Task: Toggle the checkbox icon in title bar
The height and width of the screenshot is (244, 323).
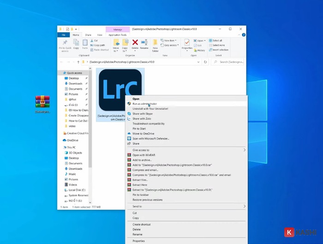Action: click(x=67, y=29)
